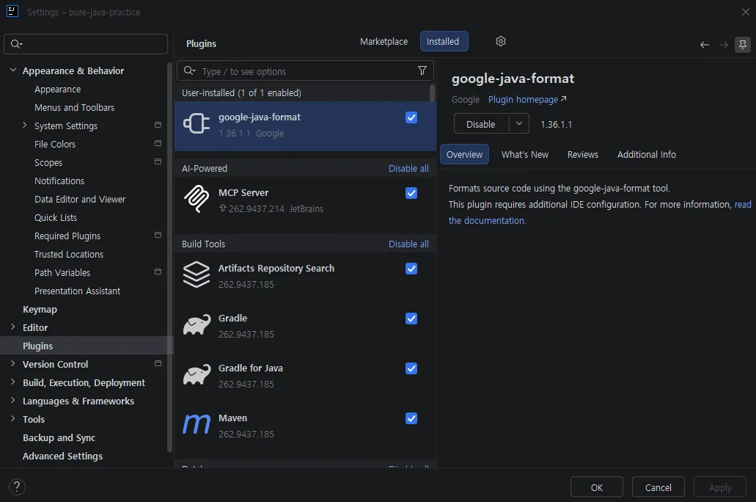
Task: Click the Maven plugin icon
Action: pos(197,424)
